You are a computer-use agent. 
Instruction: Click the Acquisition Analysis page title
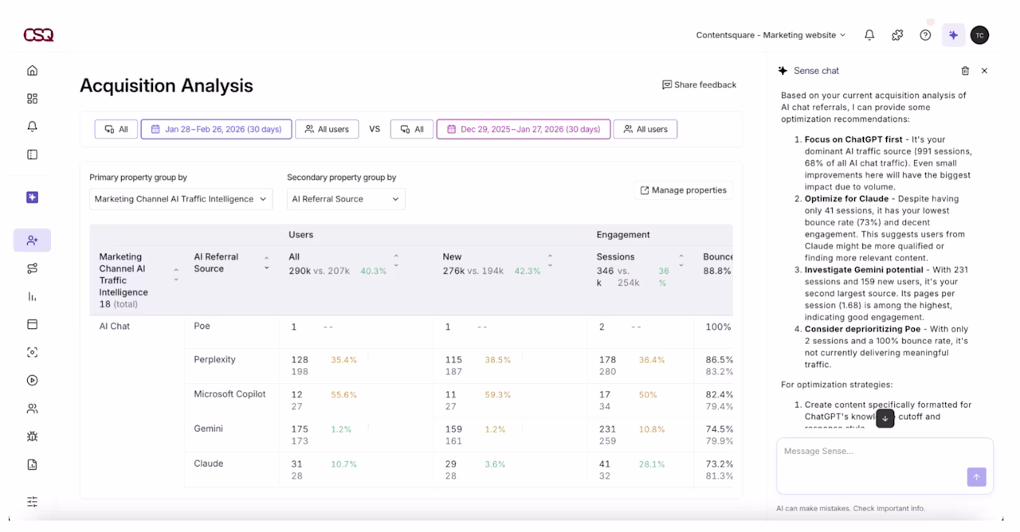point(167,85)
